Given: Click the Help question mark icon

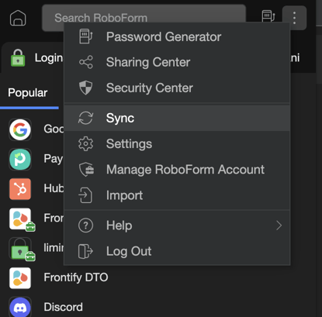Looking at the screenshot, I should [x=85, y=226].
